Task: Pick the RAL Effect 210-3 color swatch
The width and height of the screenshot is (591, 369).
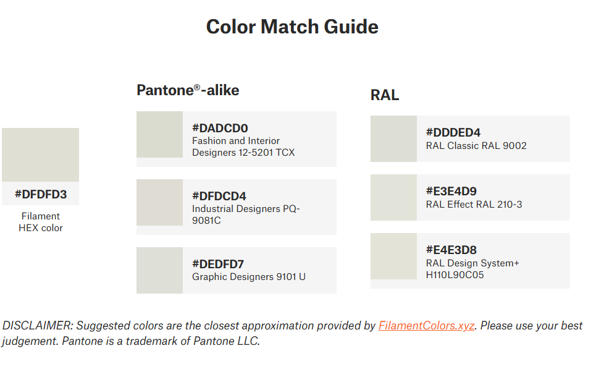Action: point(393,197)
